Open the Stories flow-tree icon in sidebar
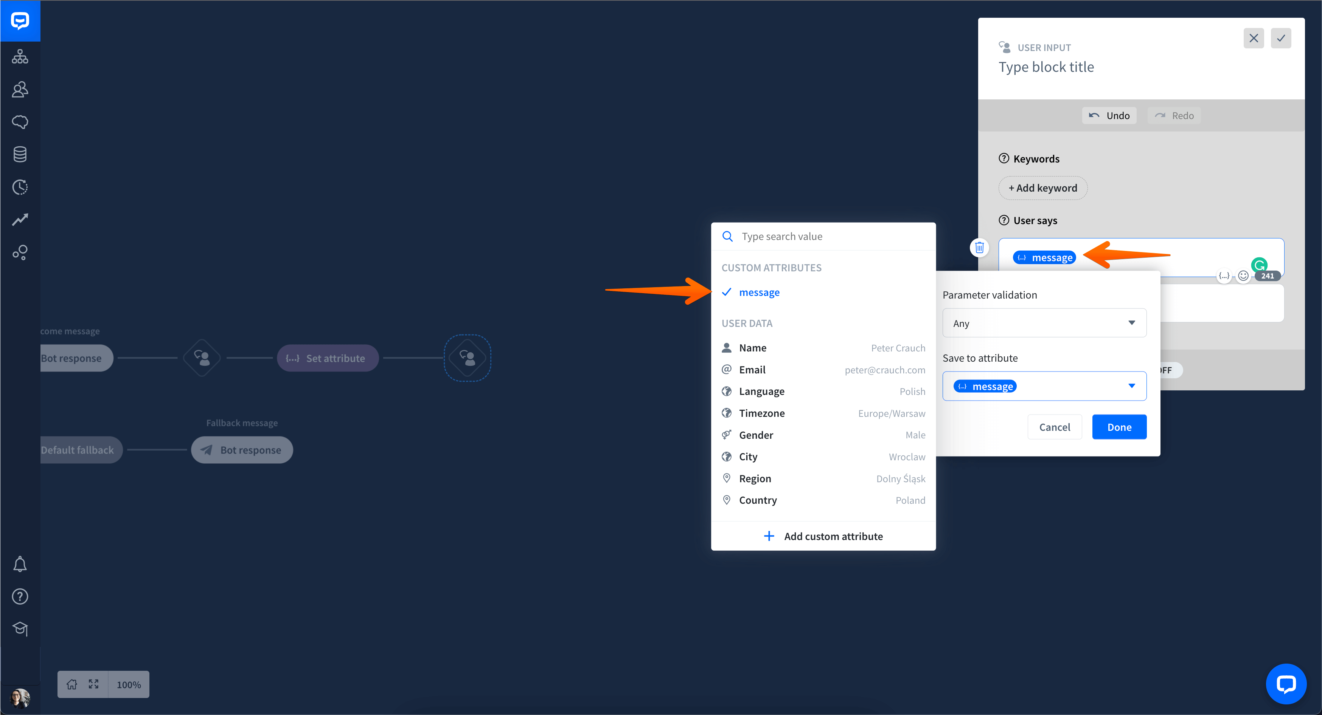1322x715 pixels. coord(20,56)
